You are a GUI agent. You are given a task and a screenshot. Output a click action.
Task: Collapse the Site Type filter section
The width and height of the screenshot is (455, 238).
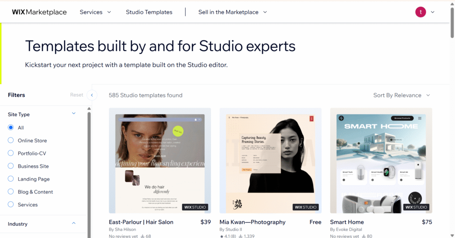[x=74, y=113]
